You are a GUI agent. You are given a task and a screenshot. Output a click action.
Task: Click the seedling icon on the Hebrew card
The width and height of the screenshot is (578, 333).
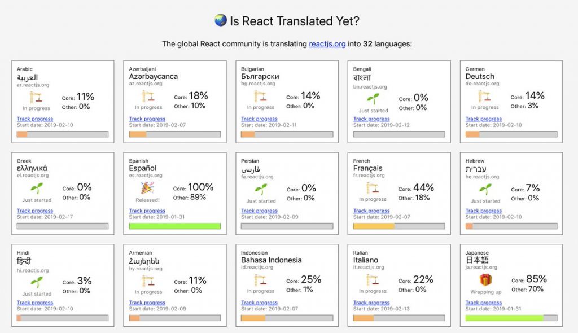click(485, 189)
